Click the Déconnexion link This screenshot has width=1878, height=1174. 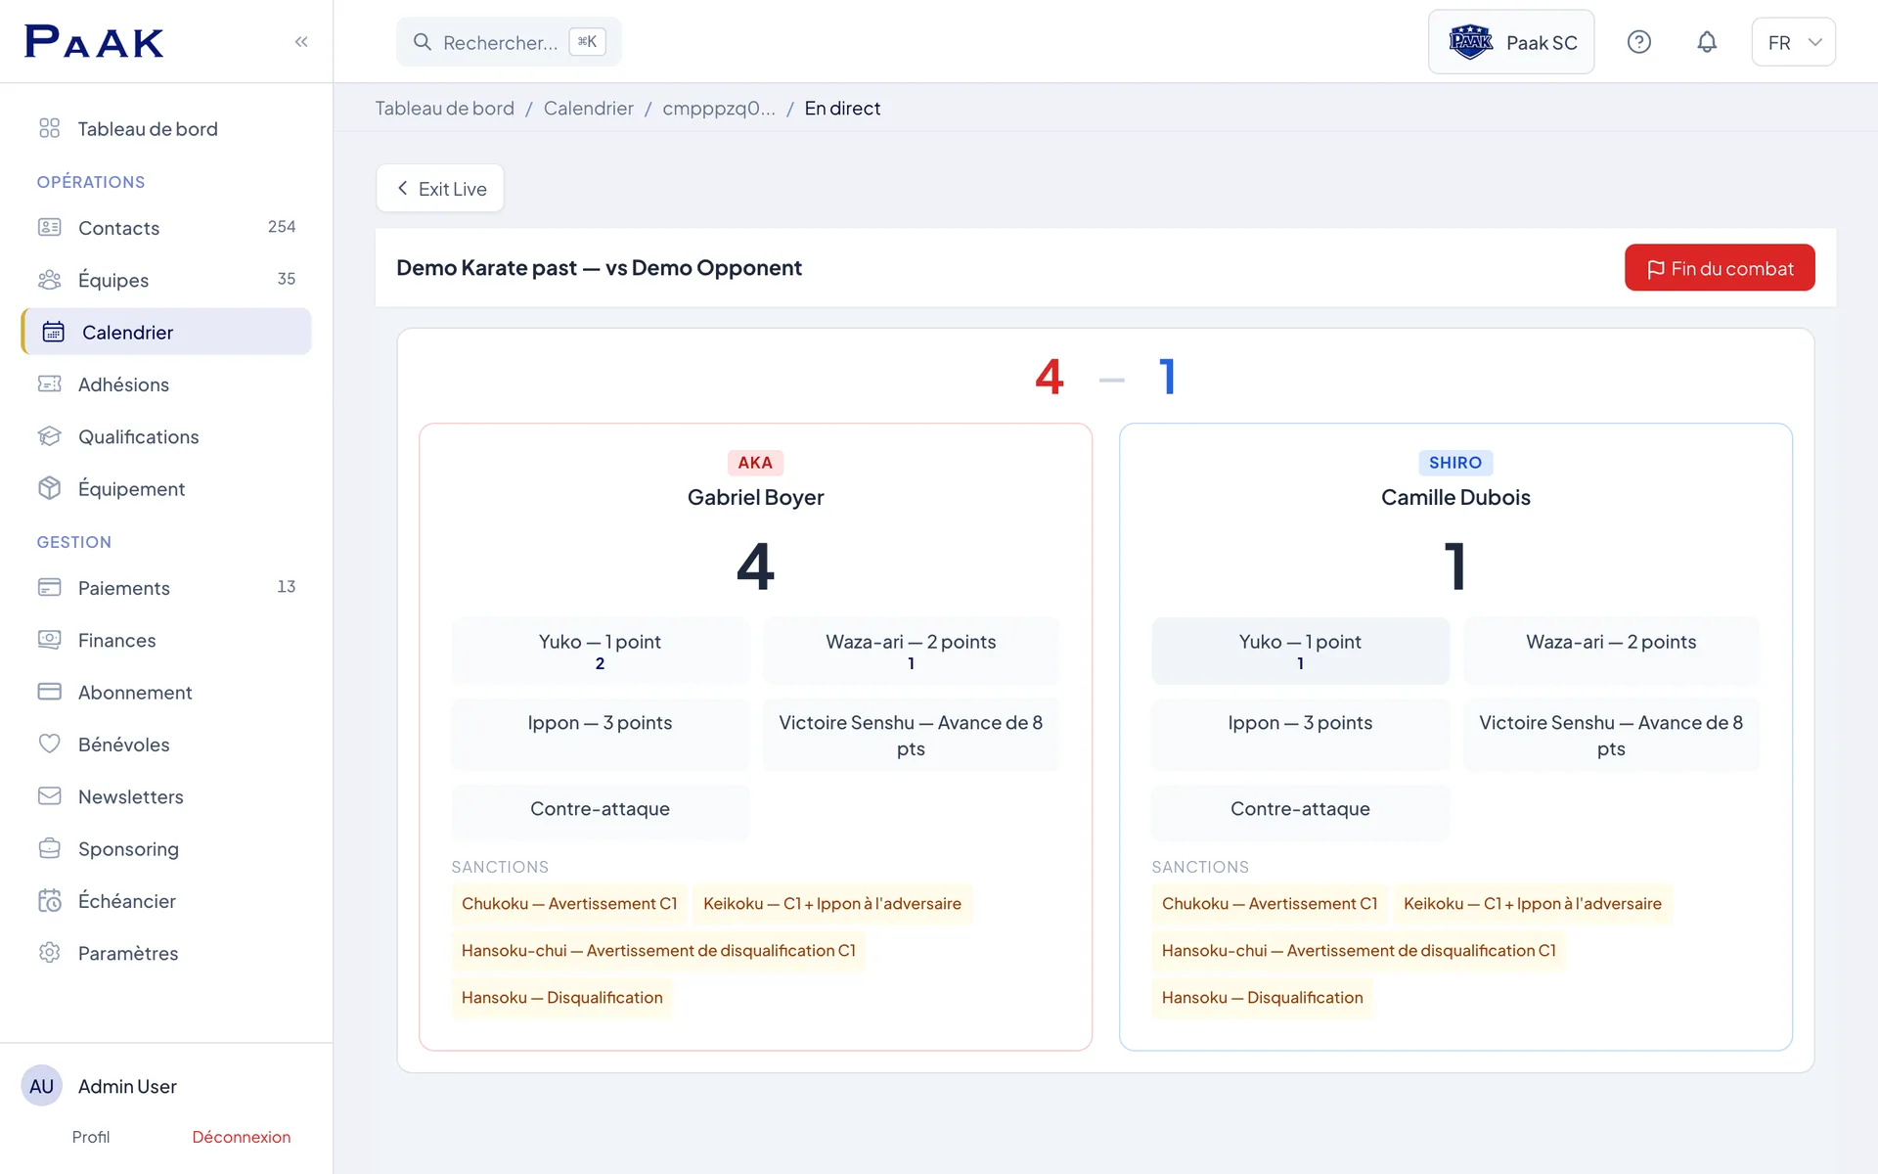point(241,1137)
